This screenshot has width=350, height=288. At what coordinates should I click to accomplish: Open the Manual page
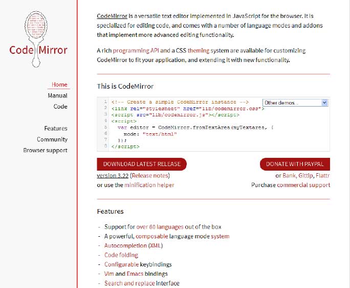coord(57,95)
